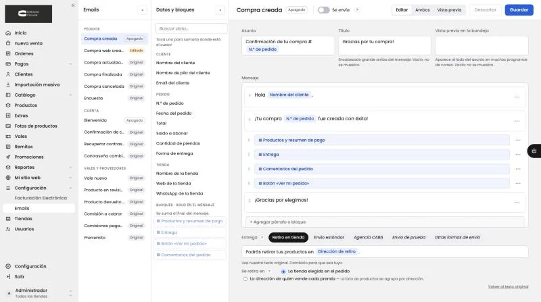Focus the Buscar dato search field

point(191,28)
